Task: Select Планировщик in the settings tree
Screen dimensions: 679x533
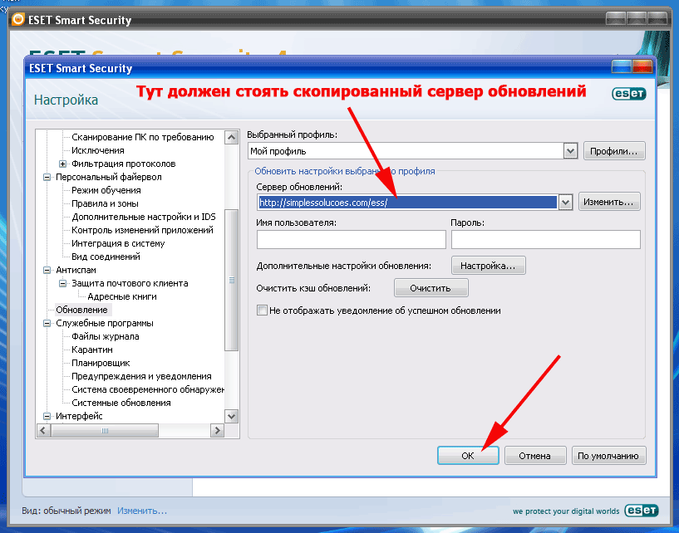Action: (100, 363)
